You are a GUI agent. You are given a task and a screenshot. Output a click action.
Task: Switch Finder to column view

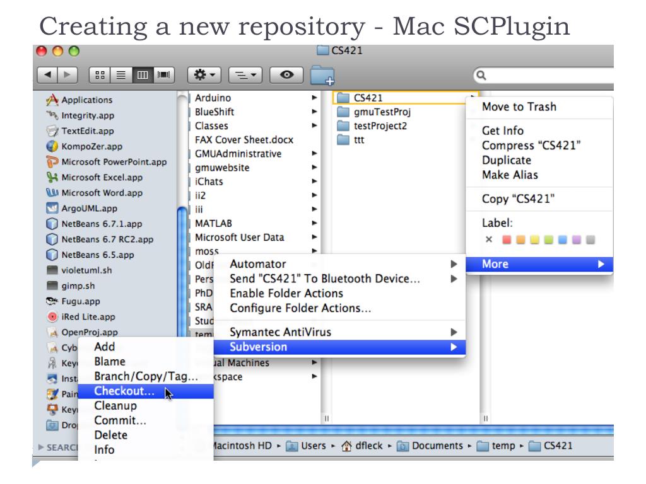point(143,75)
